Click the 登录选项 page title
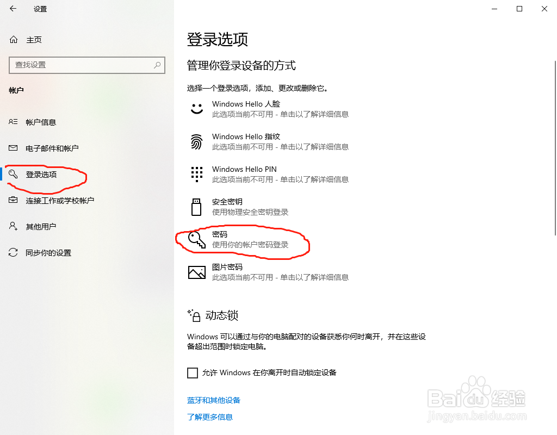The height and width of the screenshot is (435, 557). (218, 39)
